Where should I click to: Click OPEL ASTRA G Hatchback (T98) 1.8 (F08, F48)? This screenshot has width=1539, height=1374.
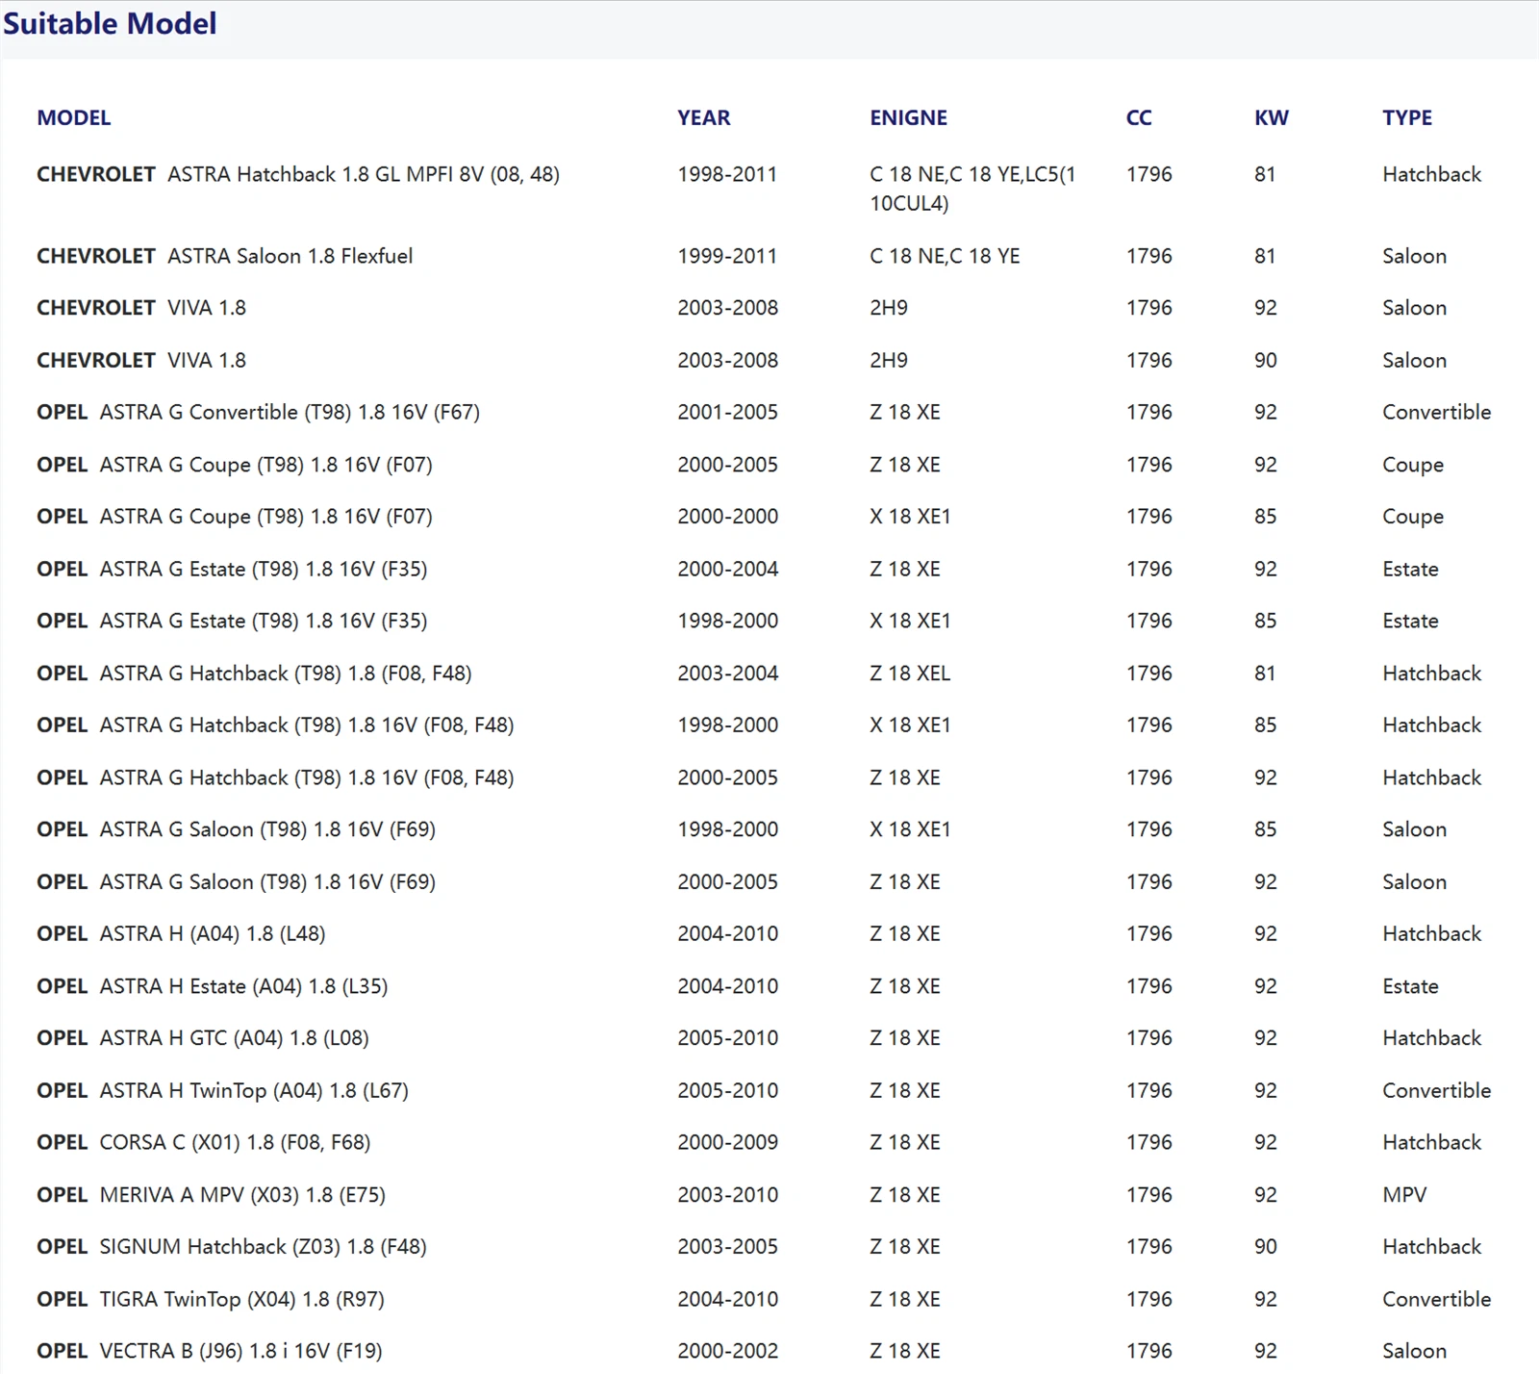pyautogui.click(x=254, y=673)
